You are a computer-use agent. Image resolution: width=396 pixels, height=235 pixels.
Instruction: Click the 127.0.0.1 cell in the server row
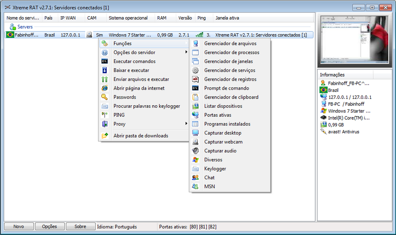pyautogui.click(x=70, y=35)
